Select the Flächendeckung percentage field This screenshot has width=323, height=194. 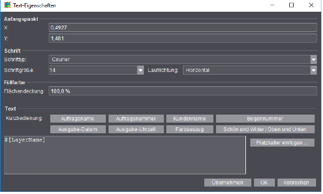pos(182,91)
